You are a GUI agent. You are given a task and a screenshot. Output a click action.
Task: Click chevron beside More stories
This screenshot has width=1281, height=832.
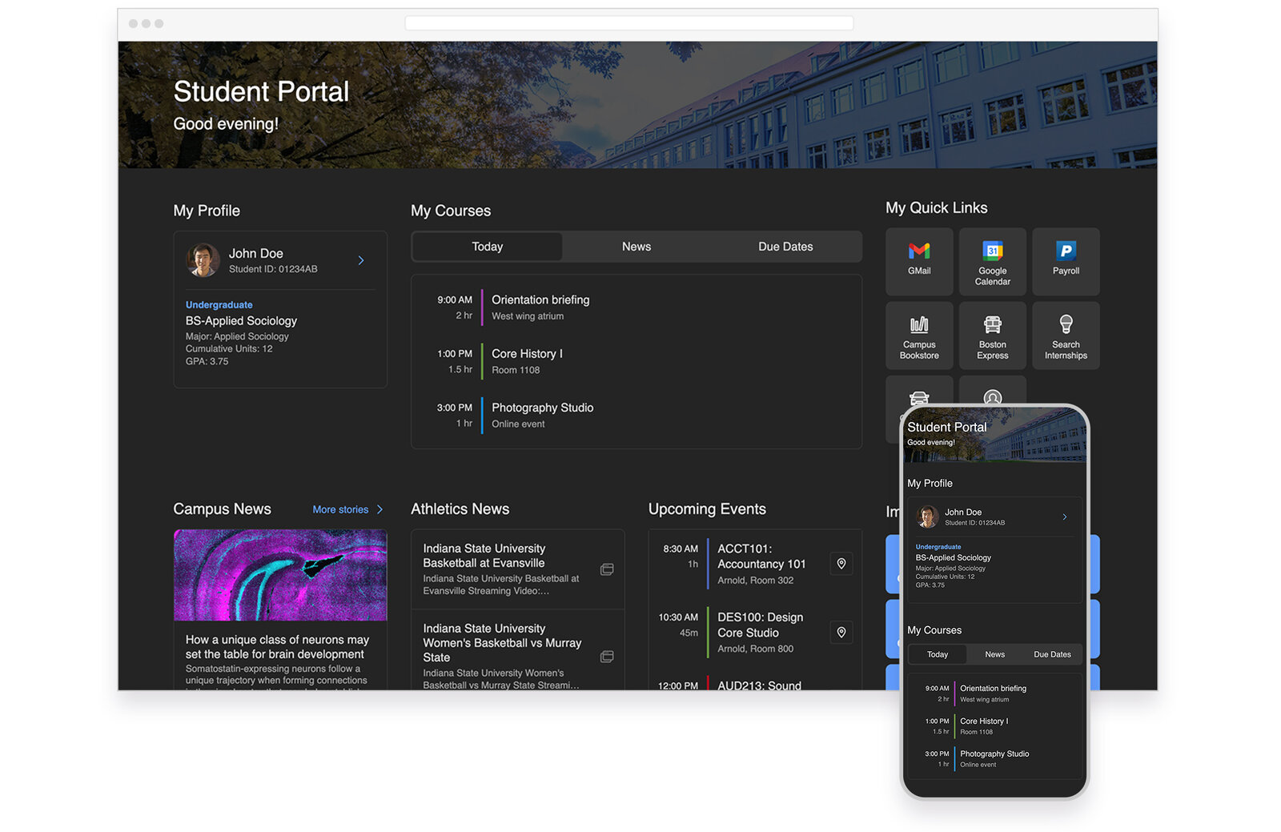(379, 509)
